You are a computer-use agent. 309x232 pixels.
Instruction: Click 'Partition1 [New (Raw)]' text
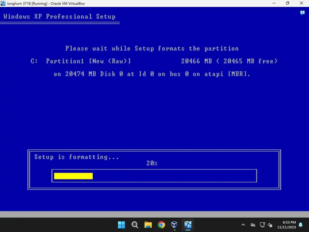pyautogui.click(x=88, y=61)
